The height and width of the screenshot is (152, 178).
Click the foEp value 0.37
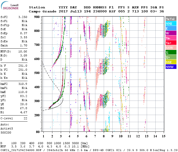(x=24, y=33)
